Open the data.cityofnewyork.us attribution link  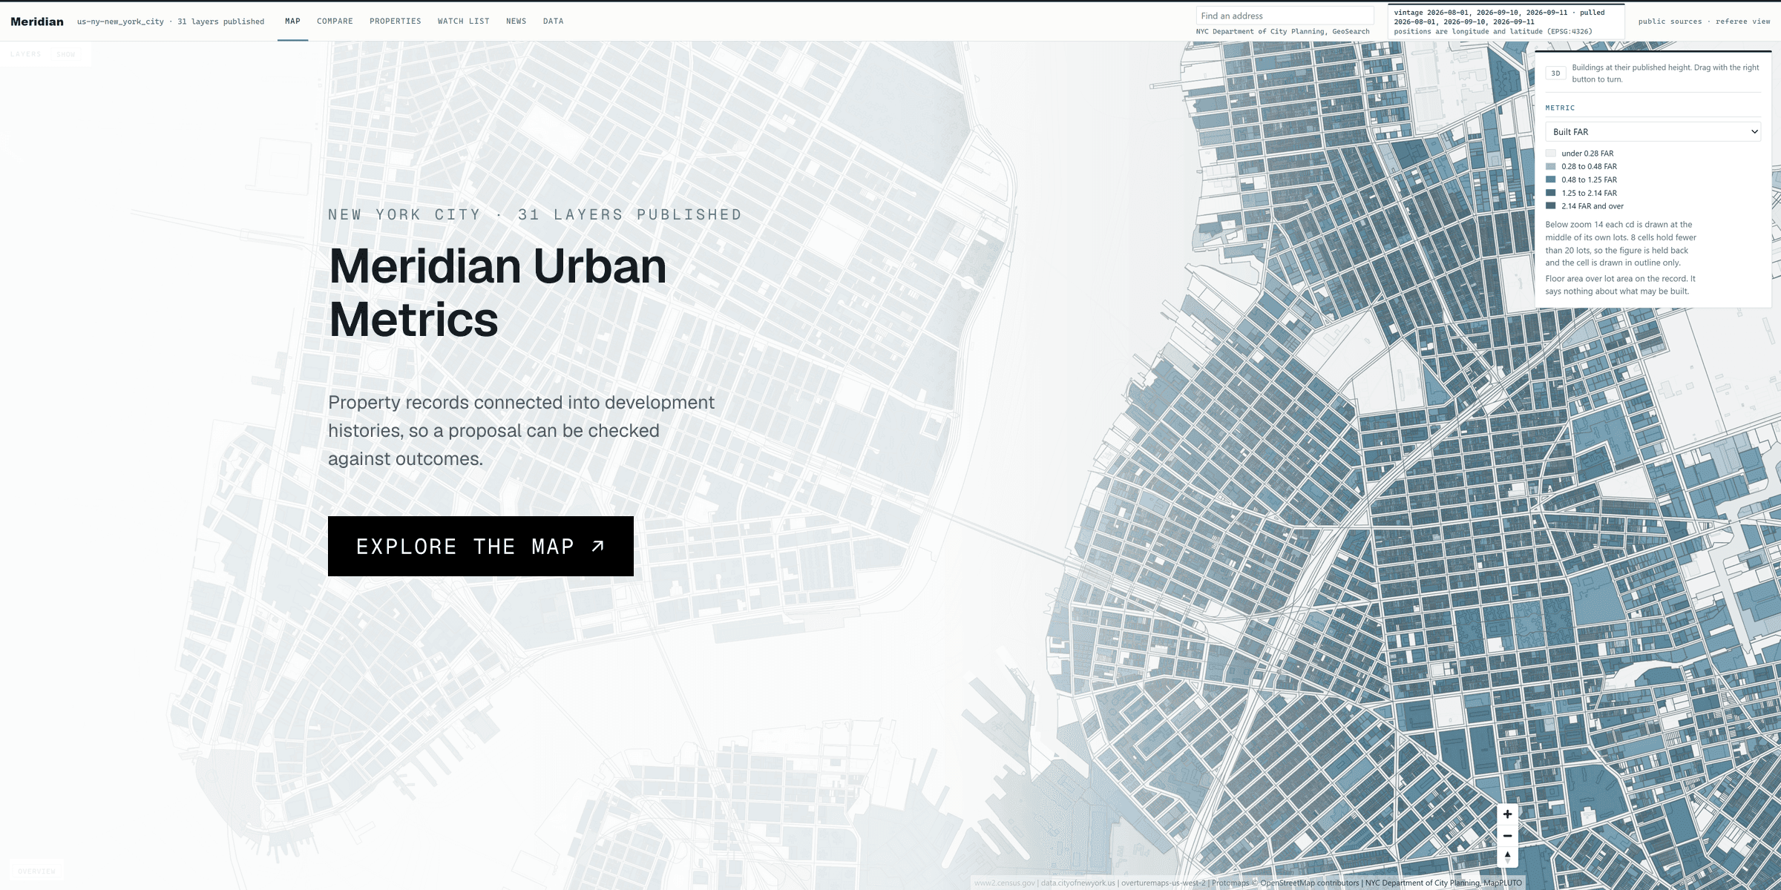pyautogui.click(x=1078, y=883)
